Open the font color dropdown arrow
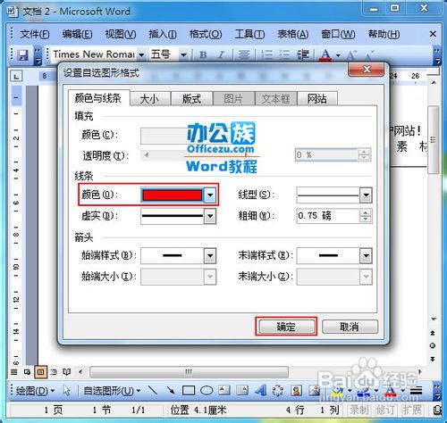 338,55
